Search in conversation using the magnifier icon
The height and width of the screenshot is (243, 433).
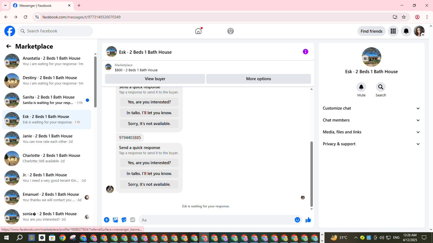[x=381, y=87]
